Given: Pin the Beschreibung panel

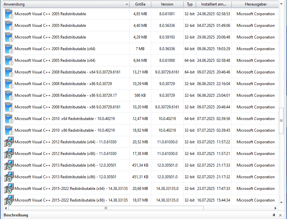Looking at the screenshot, I should click(x=274, y=215).
